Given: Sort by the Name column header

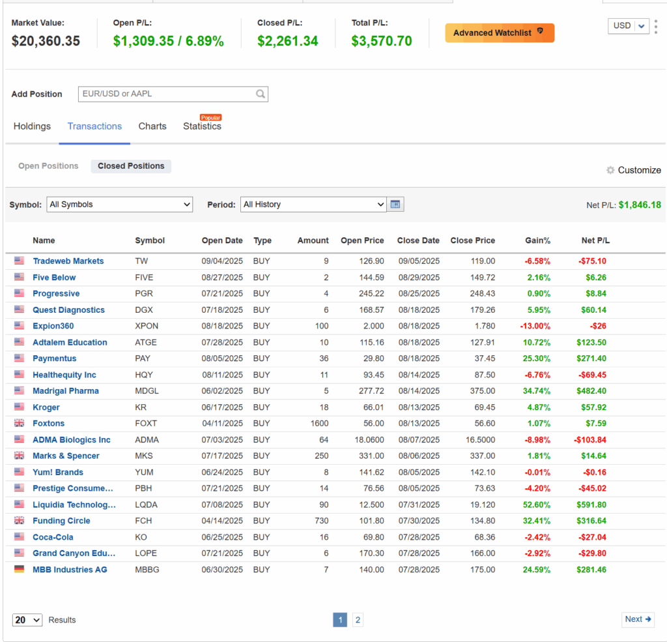Looking at the screenshot, I should [44, 241].
